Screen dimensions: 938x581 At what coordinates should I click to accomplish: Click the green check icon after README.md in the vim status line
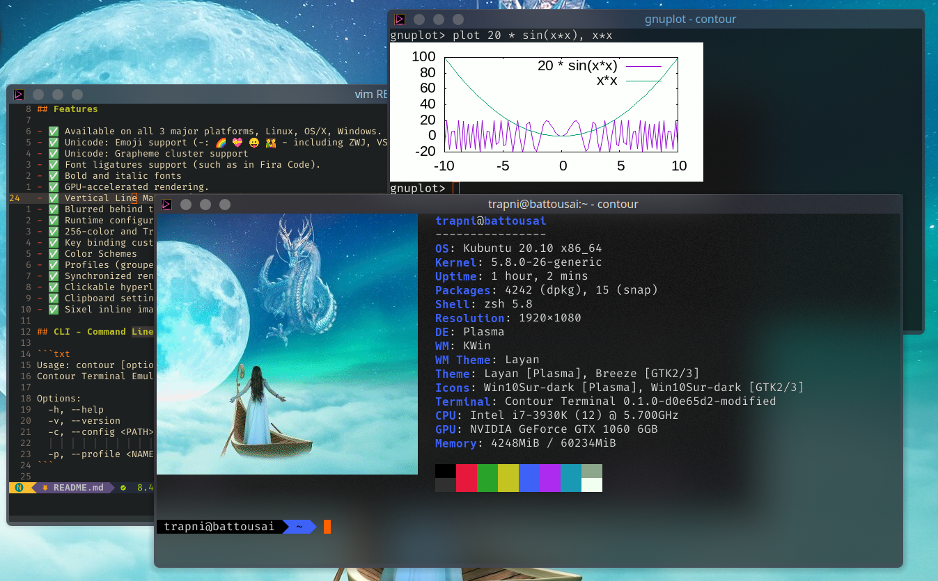(x=123, y=488)
